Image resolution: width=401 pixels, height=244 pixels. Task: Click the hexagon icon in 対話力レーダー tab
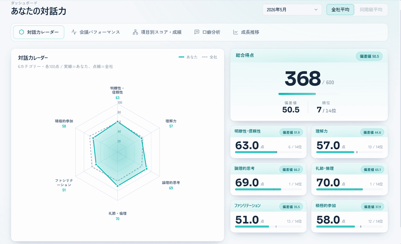click(22, 32)
